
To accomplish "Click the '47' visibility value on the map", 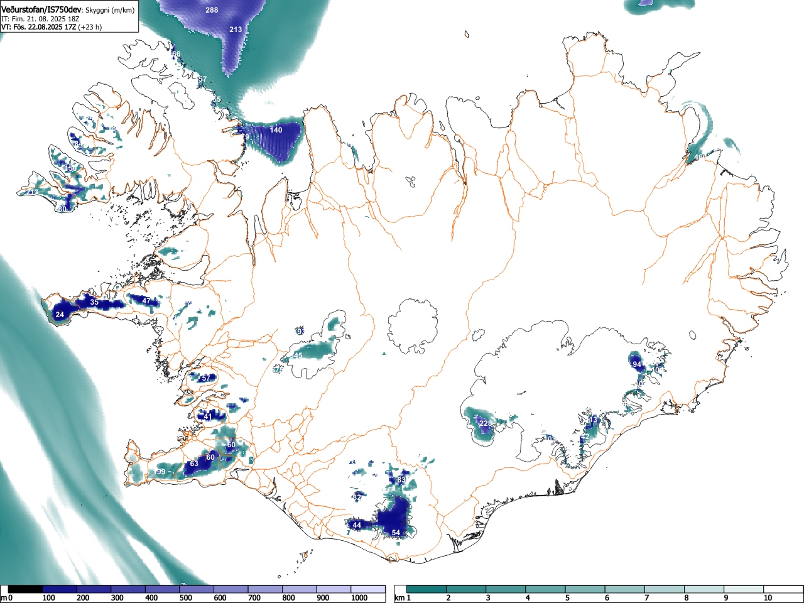I will click(x=146, y=301).
